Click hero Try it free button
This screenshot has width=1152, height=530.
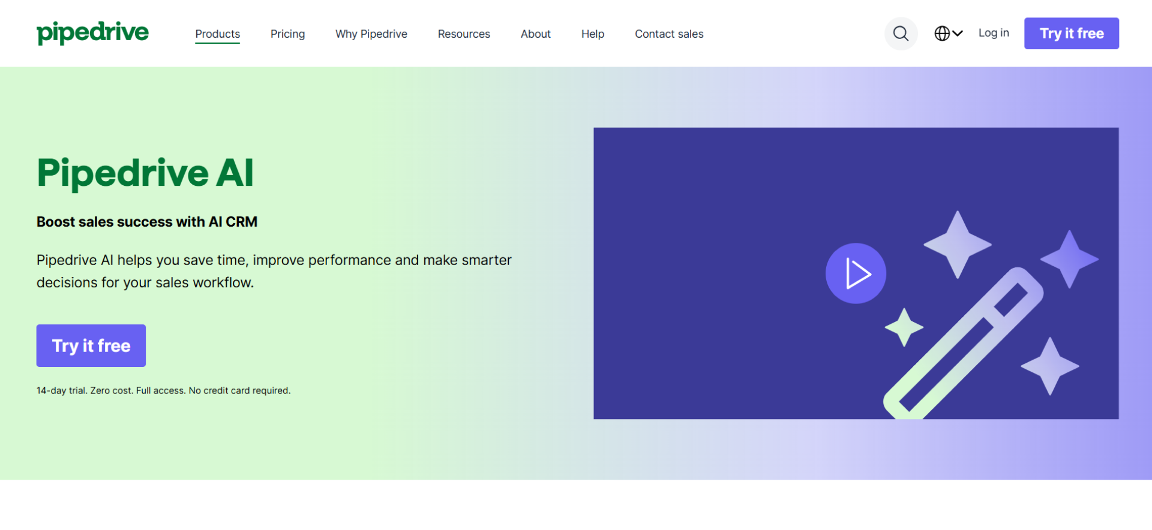click(x=91, y=345)
